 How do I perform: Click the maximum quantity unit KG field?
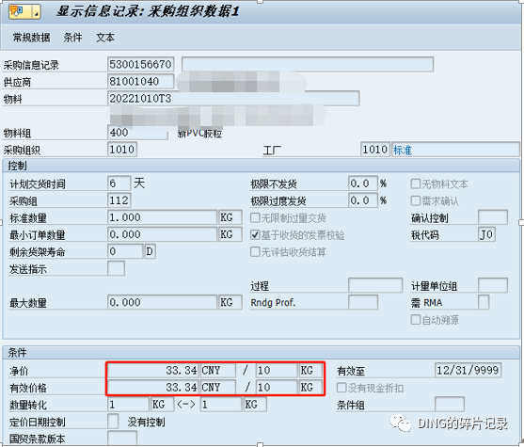[x=230, y=303]
